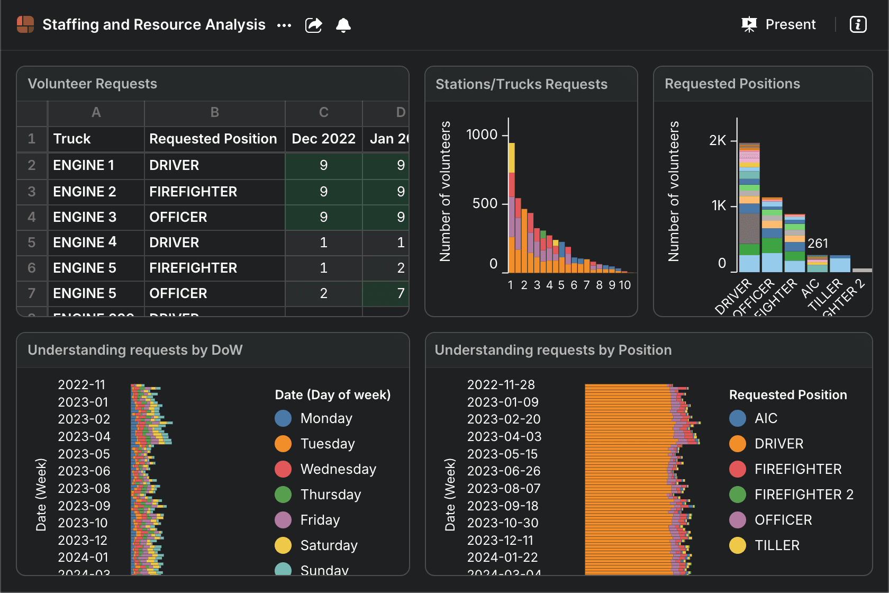This screenshot has height=593, width=889.
Task: Click the Volunteer Requests panel title
Action: (93, 84)
